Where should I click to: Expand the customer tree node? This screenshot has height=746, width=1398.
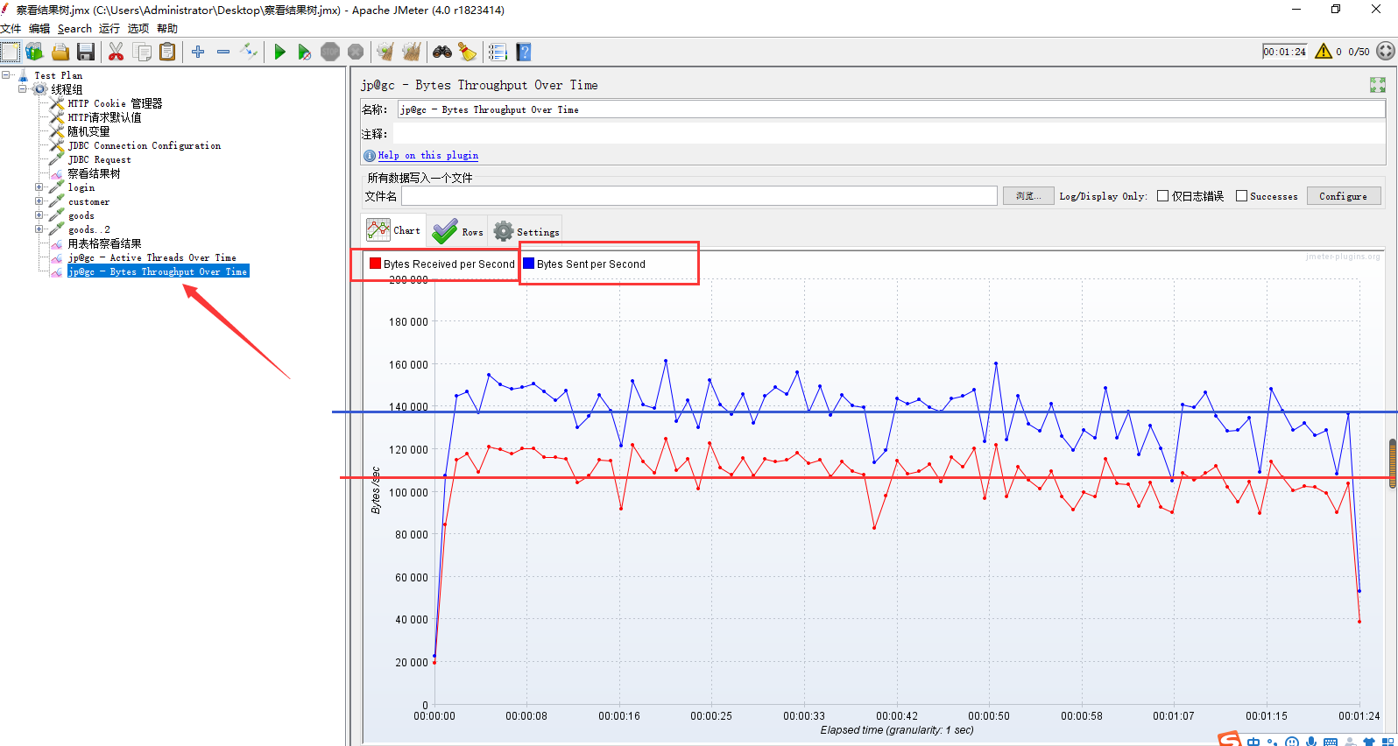click(x=39, y=201)
